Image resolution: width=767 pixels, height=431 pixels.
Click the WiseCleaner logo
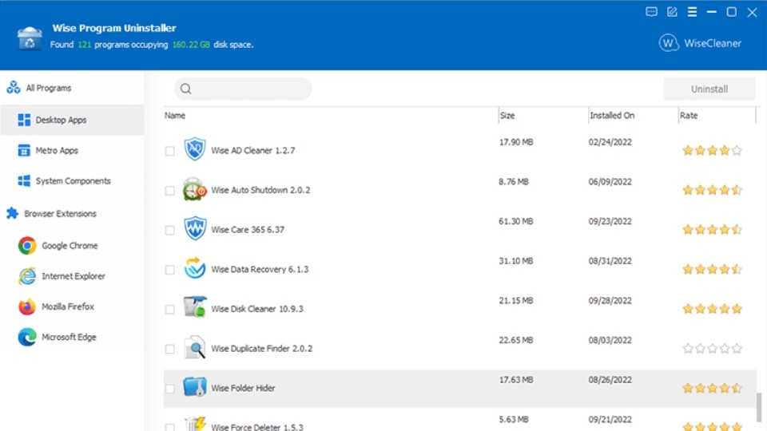click(x=700, y=43)
